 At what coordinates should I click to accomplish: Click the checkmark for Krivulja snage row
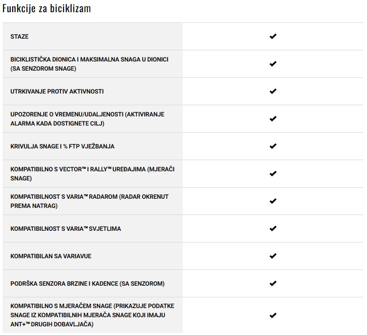[273, 146]
